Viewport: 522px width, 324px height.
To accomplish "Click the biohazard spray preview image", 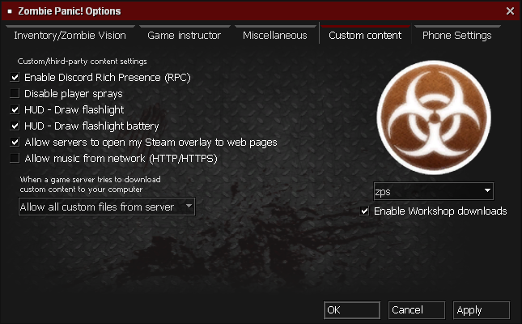I will 434,117.
